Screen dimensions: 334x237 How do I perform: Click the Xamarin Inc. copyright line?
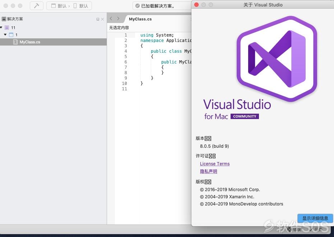point(227,197)
